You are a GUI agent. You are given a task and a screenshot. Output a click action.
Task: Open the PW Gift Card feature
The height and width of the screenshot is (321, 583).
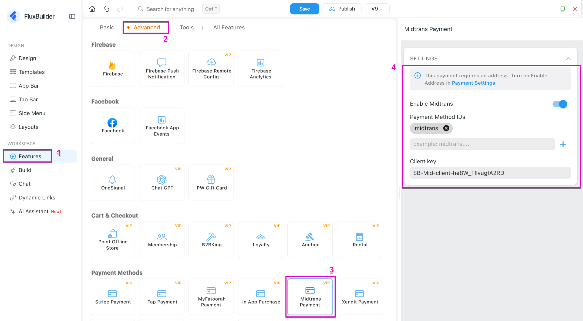pos(211,183)
